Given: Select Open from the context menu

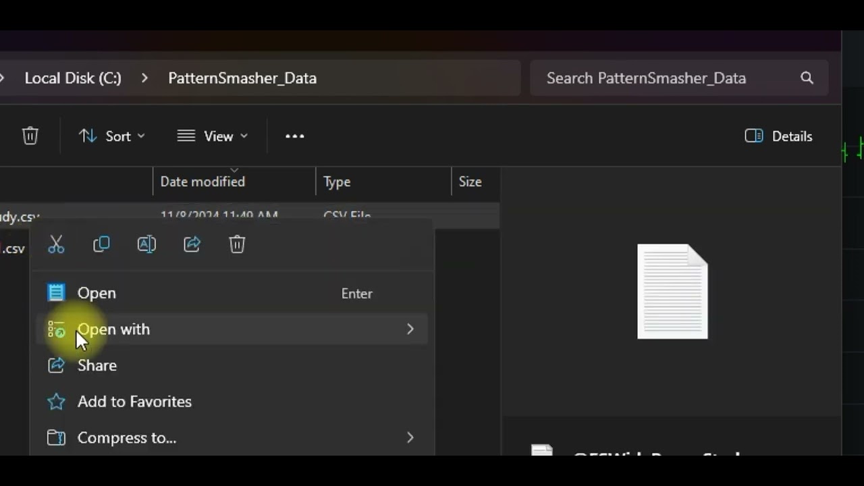Looking at the screenshot, I should (x=232, y=293).
